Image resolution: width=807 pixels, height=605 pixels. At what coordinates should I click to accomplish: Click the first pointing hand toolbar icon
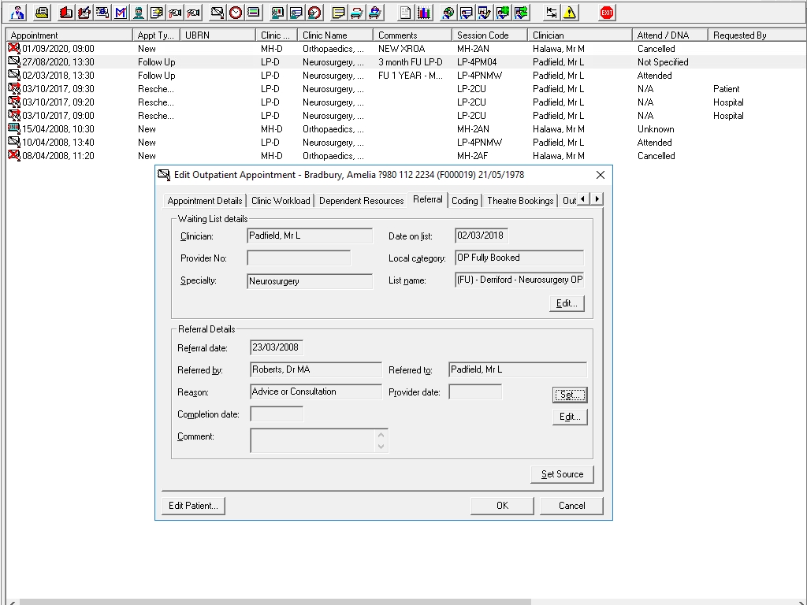tap(176, 13)
